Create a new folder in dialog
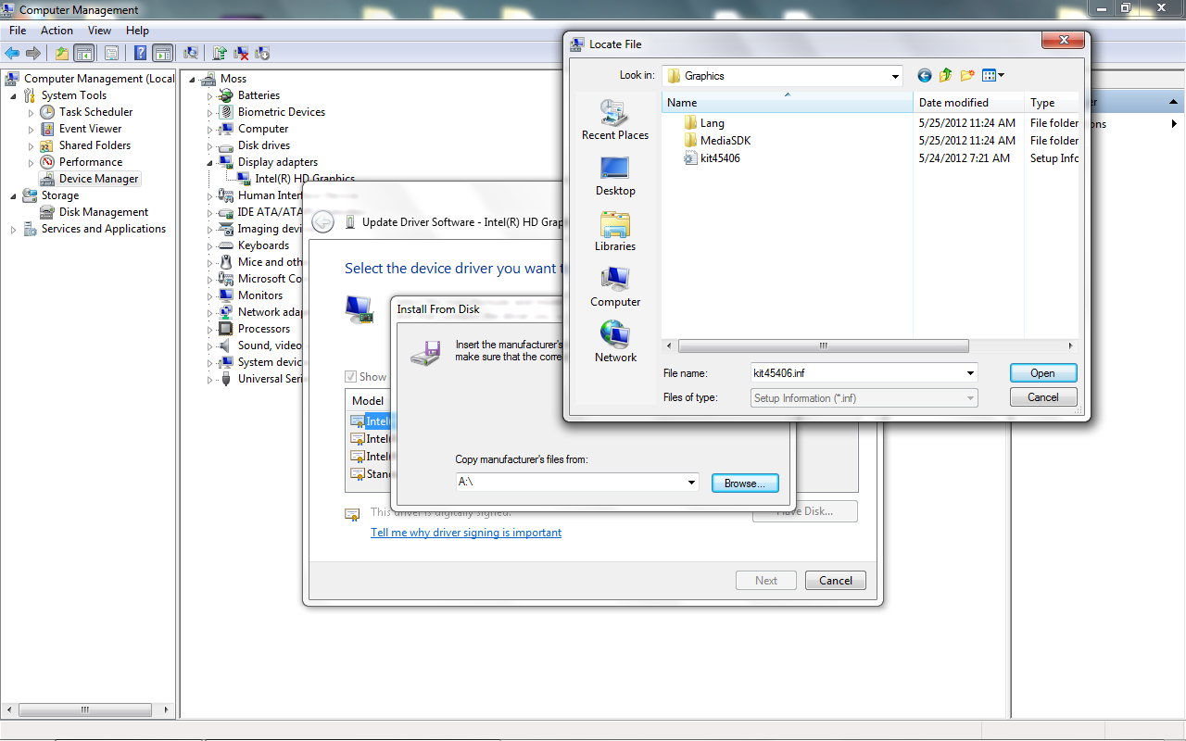Viewport: 1186px width, 741px height. 967,76
